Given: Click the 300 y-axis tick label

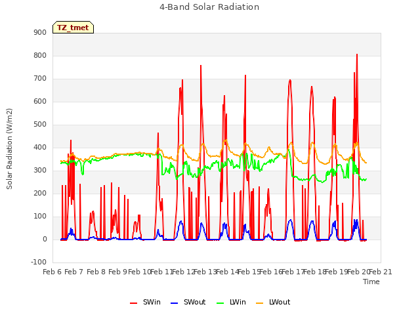Looking at the screenshot, I should point(40,171).
